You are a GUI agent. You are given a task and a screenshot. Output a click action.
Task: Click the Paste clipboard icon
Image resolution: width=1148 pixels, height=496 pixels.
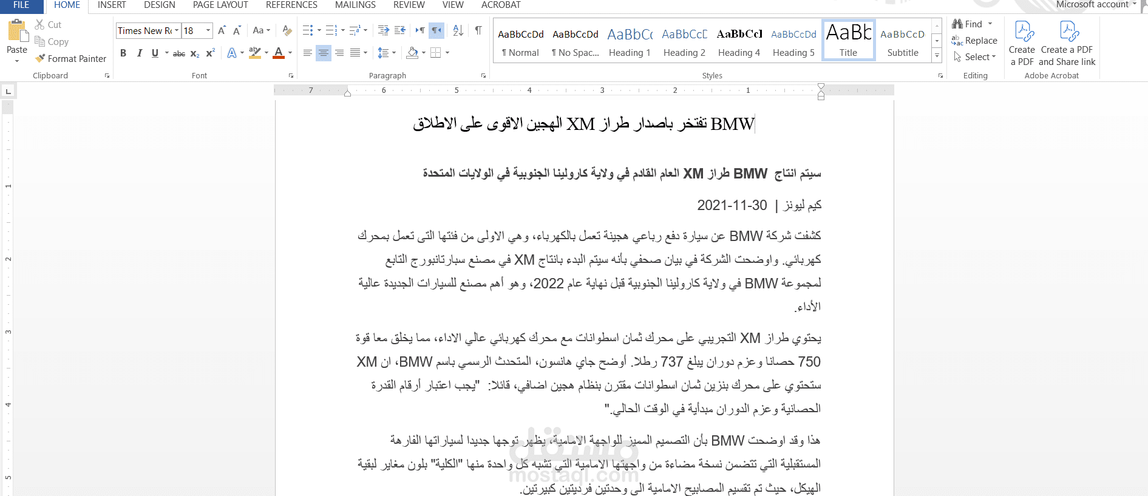17,30
